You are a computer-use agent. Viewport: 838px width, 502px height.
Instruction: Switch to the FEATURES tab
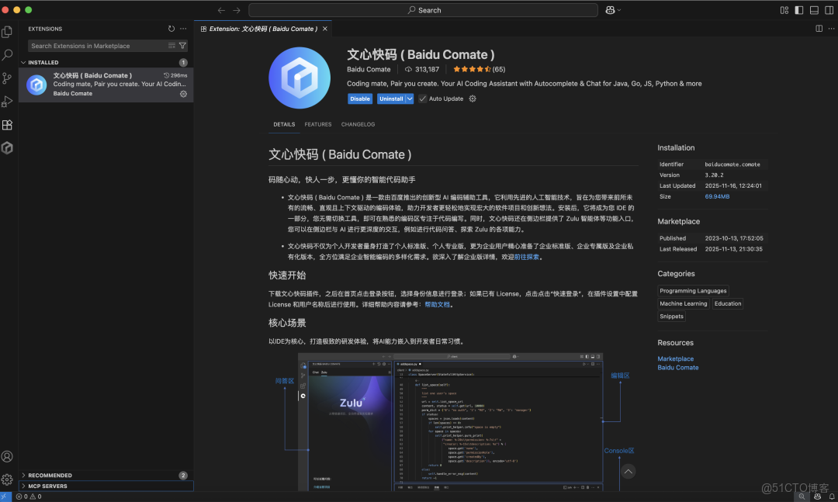point(317,124)
